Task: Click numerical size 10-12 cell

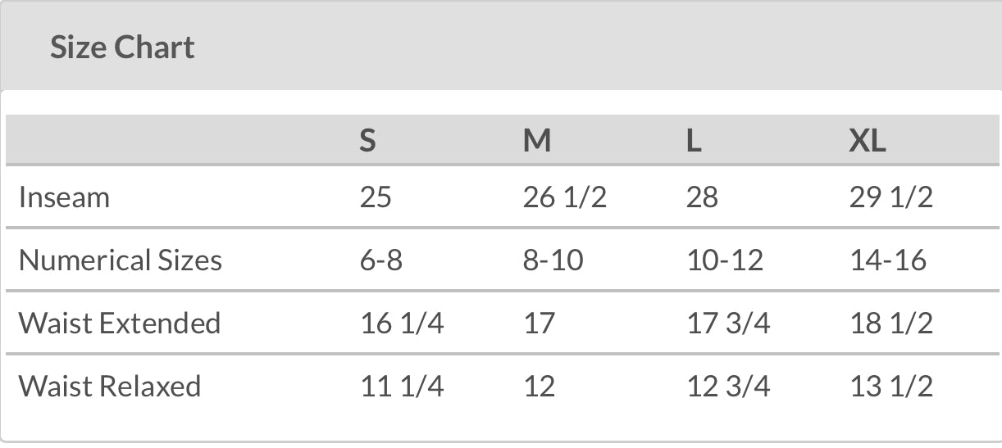Action: tap(725, 260)
